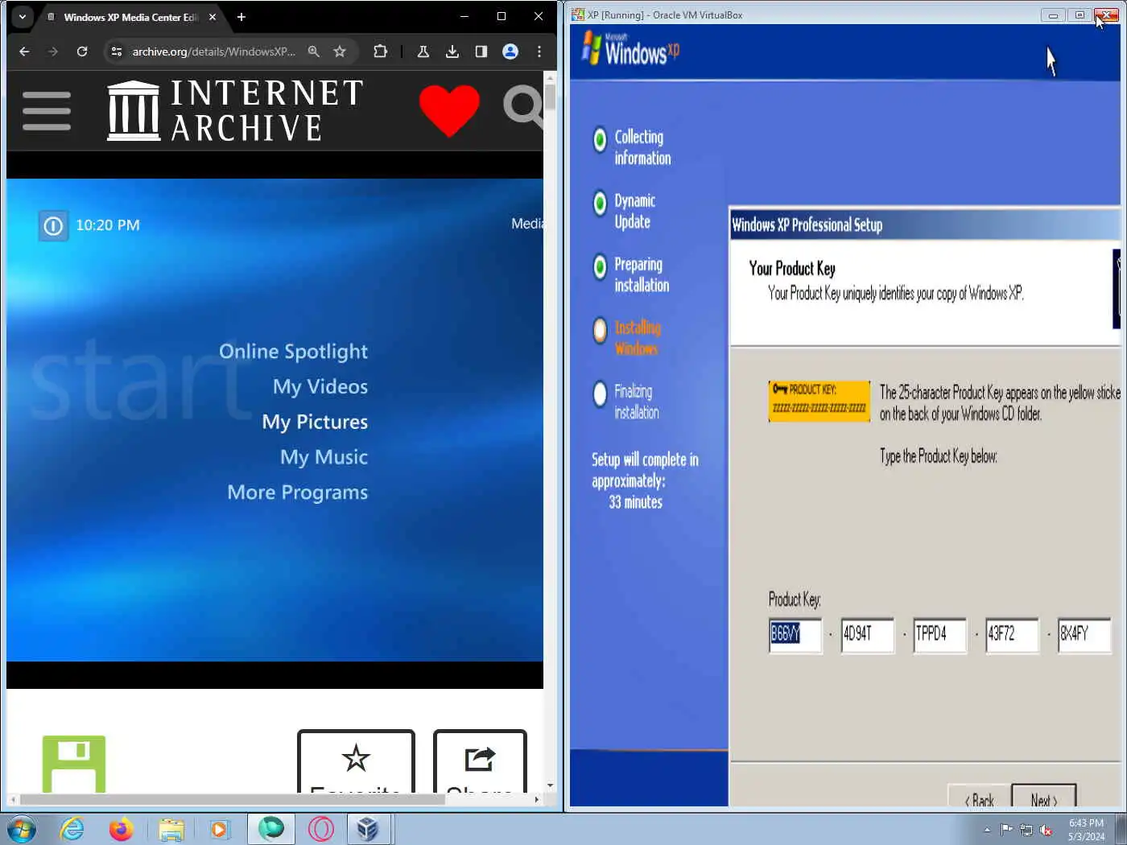Open Chrome three-dot menu
1127x845 pixels.
pos(539,52)
